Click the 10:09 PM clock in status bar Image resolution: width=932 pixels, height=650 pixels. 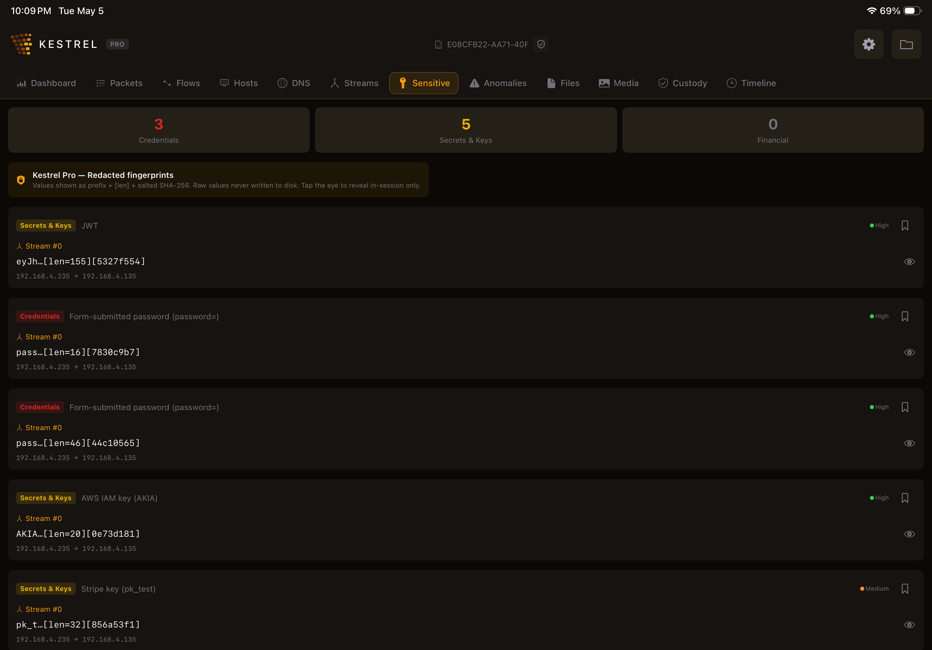(x=31, y=11)
